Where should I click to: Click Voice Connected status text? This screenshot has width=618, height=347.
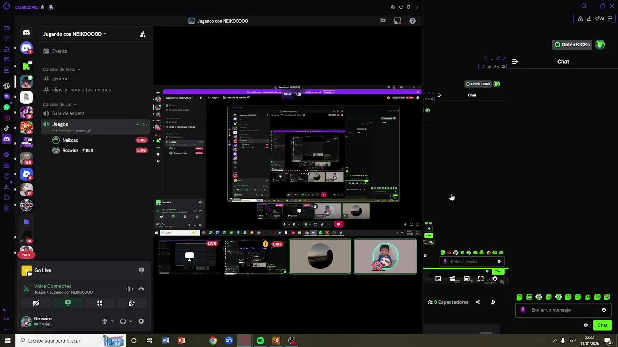pyautogui.click(x=53, y=286)
